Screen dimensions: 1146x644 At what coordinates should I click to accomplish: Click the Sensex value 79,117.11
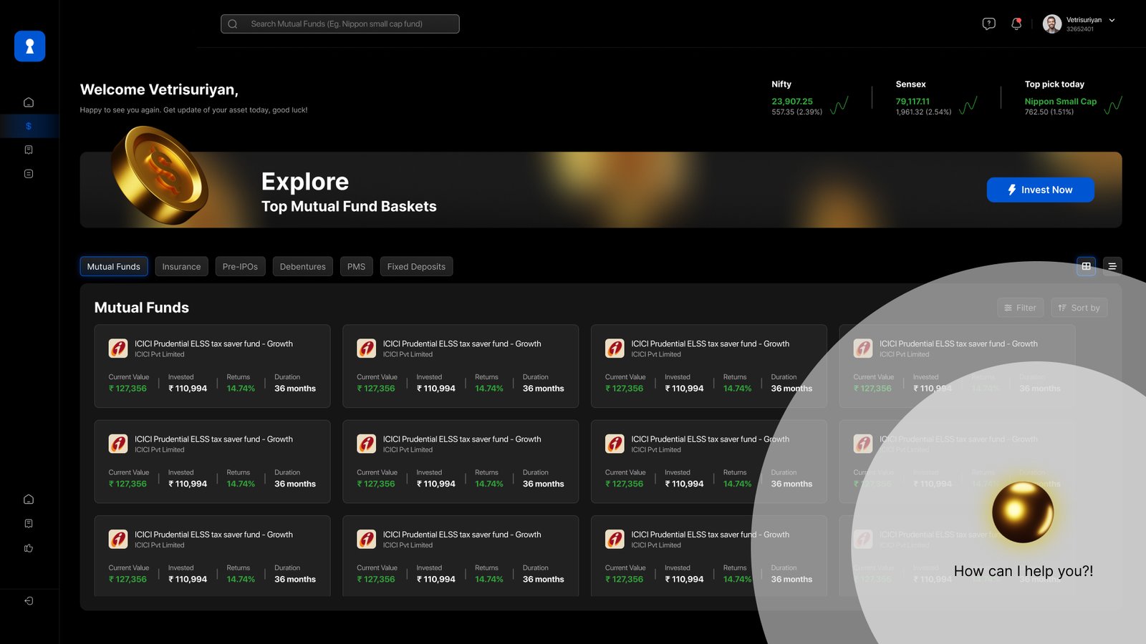913,102
